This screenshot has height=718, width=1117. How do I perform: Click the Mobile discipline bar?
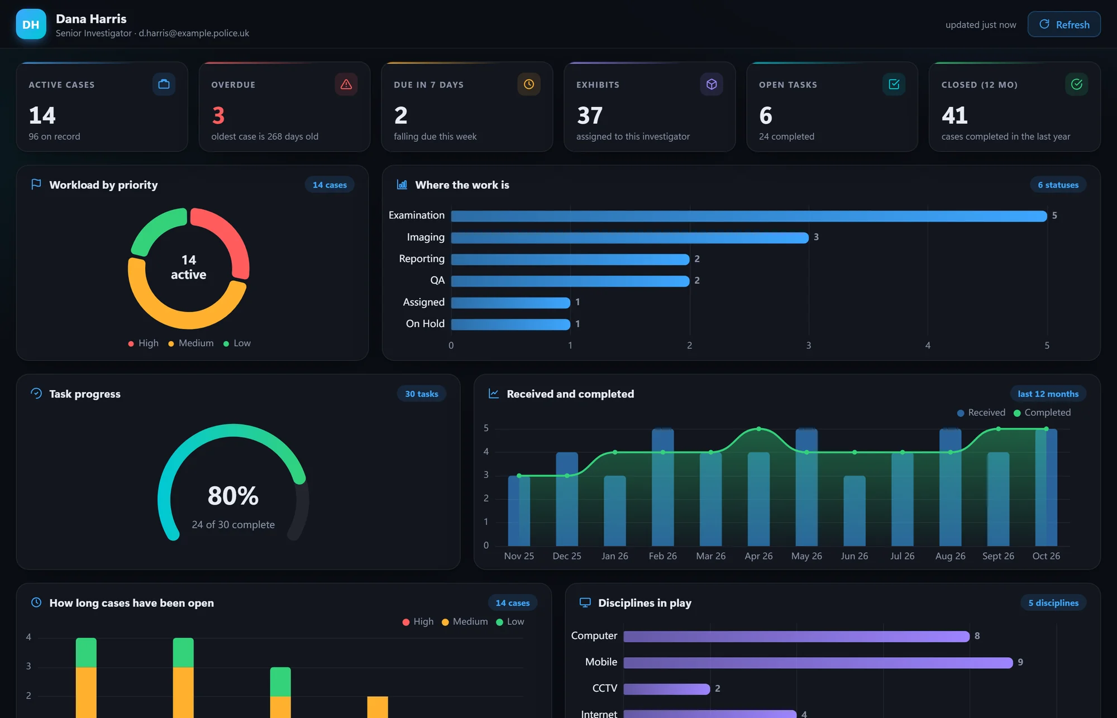click(x=818, y=663)
